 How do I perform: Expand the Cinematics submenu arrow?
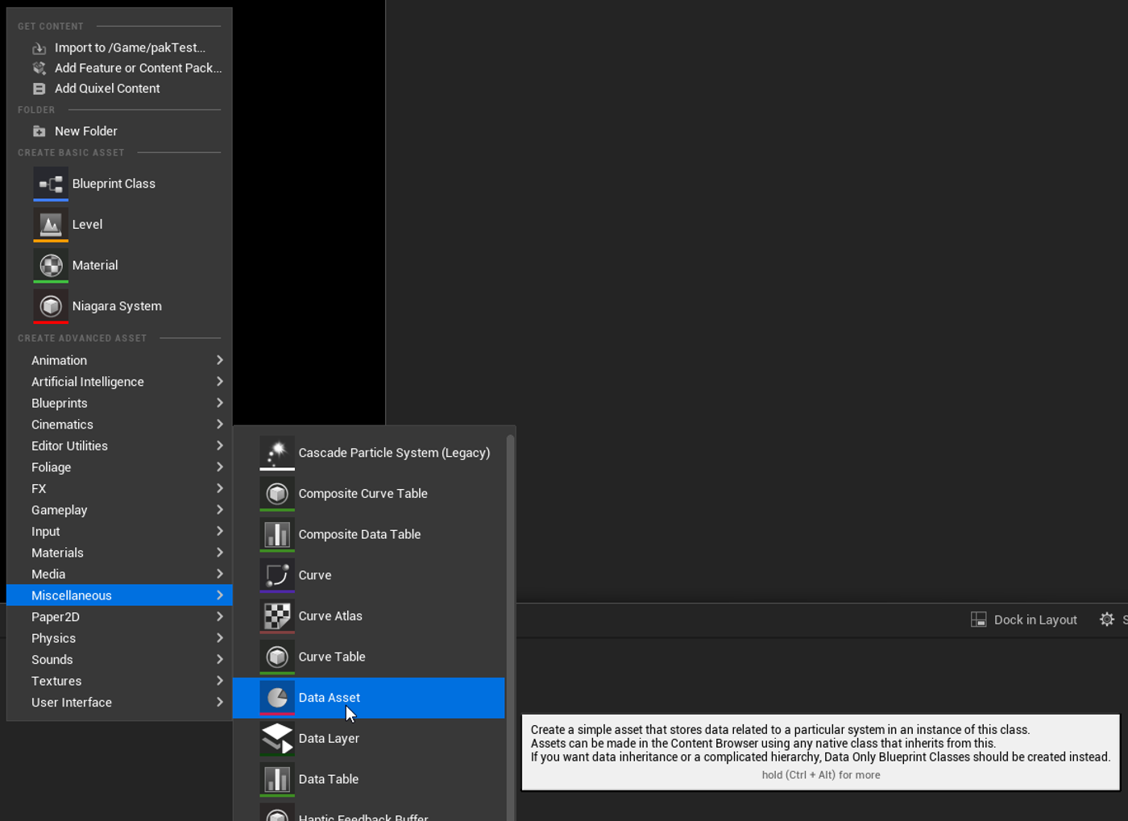click(x=219, y=425)
